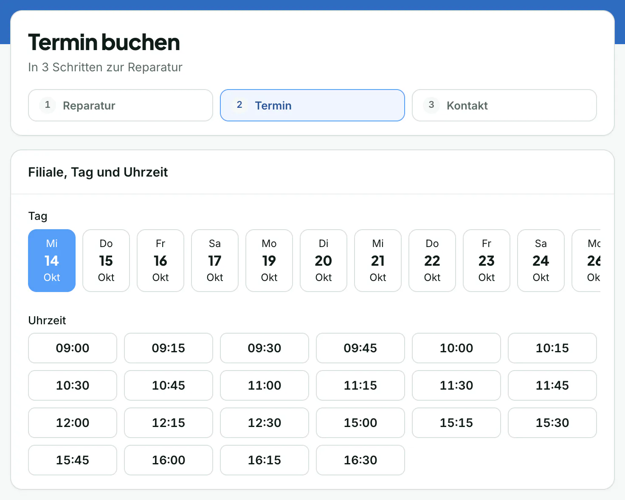Open step 3 Kontakt

click(x=504, y=105)
